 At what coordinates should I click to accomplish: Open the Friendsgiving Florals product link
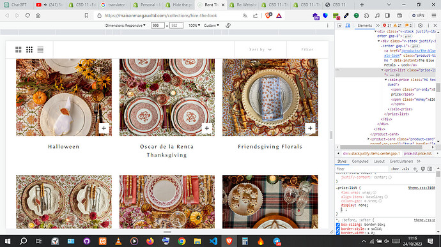pos(270,146)
